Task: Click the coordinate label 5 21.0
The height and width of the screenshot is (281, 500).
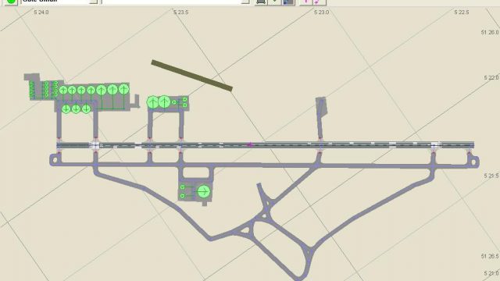Action: click(x=491, y=273)
